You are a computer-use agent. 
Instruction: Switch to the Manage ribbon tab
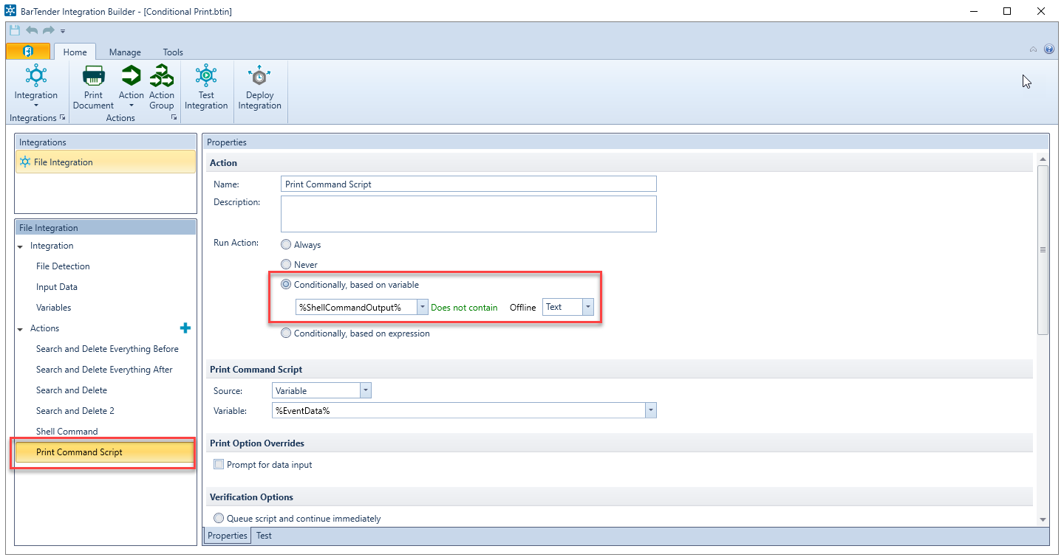[x=125, y=52]
